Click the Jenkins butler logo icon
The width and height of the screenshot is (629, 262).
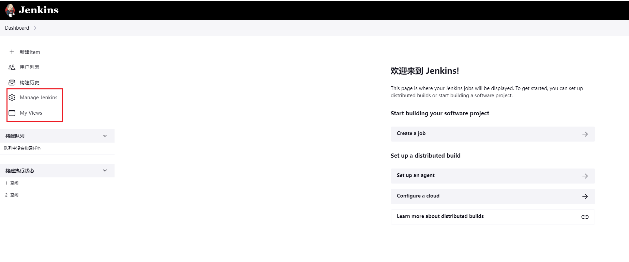coord(10,11)
